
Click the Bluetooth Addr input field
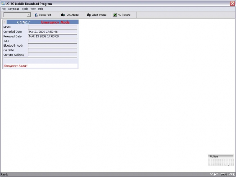pyautogui.click(x=53, y=45)
